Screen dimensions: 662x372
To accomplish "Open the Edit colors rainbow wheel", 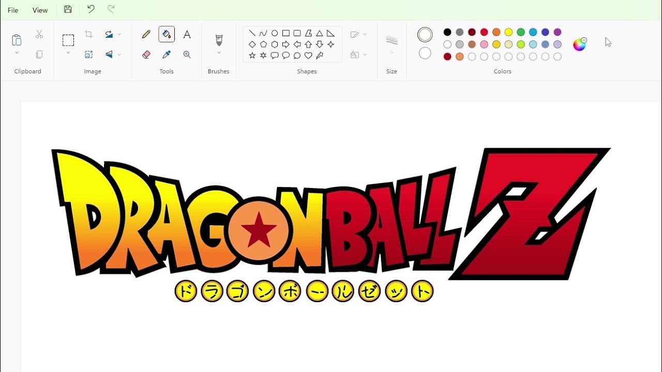I will pyautogui.click(x=580, y=44).
